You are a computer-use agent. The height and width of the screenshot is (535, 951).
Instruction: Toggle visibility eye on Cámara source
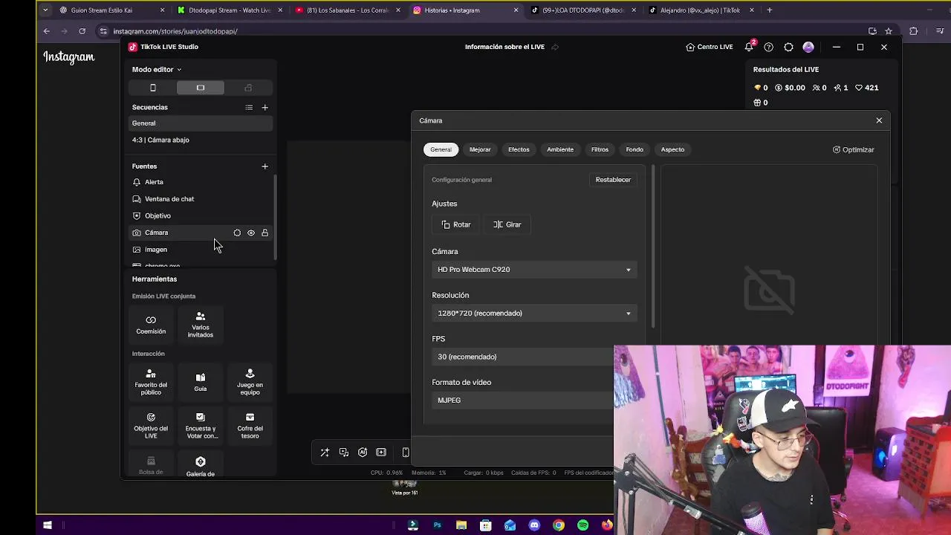[251, 233]
